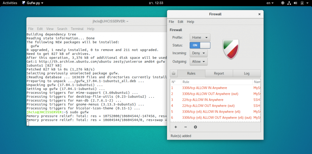Select rule 3306/tcp ALLOW IN Anywhere
Viewport: 312px width, 154px height.
[215, 88]
